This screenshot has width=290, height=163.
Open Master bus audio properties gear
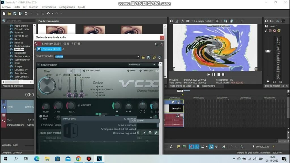click(x=266, y=21)
